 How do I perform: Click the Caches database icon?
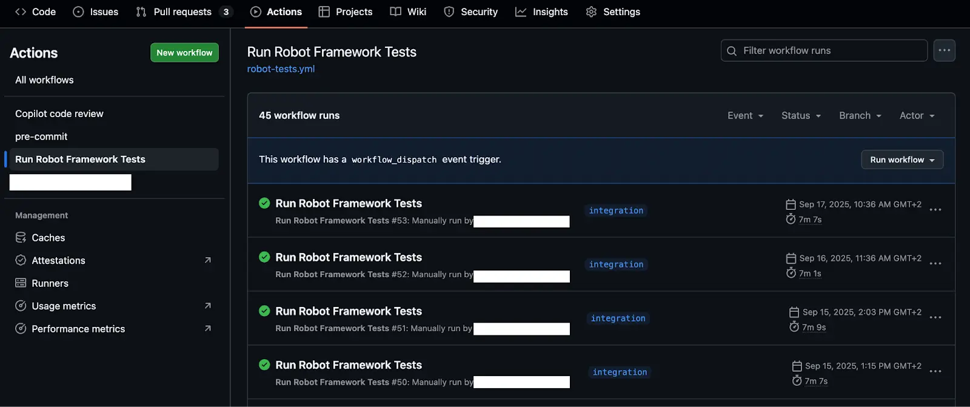click(21, 238)
